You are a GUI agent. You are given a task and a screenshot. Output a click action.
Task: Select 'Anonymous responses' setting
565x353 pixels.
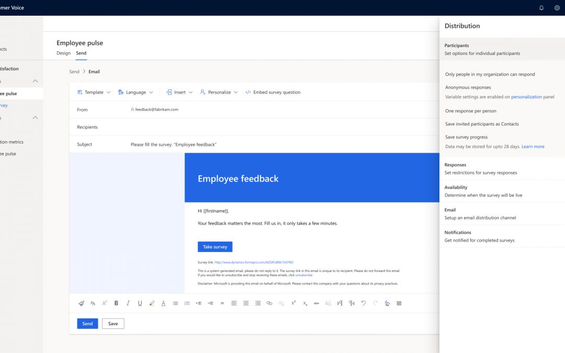pos(468,87)
